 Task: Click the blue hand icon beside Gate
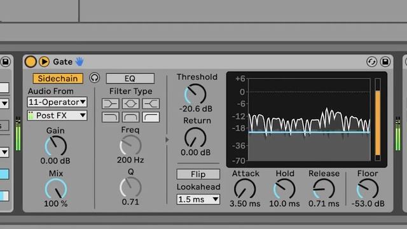click(x=79, y=62)
